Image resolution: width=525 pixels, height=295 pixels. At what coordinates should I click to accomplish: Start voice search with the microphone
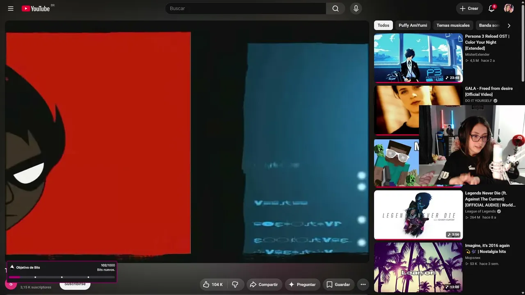356,9
